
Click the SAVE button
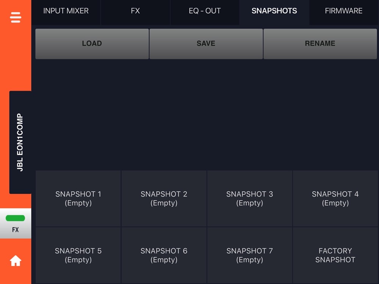click(x=206, y=44)
